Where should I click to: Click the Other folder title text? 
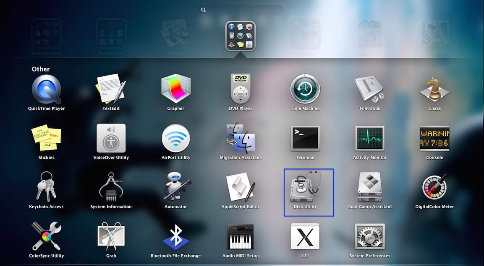[41, 69]
